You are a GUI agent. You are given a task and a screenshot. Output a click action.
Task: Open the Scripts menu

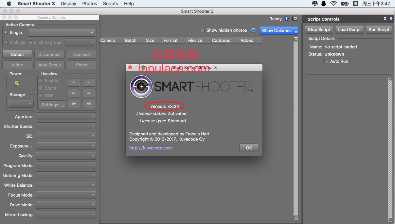[111, 4]
